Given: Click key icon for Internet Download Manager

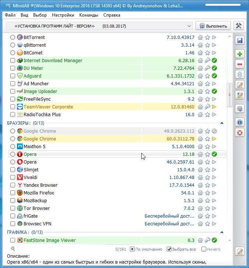Looking at the screenshot, I should (x=207, y=61).
